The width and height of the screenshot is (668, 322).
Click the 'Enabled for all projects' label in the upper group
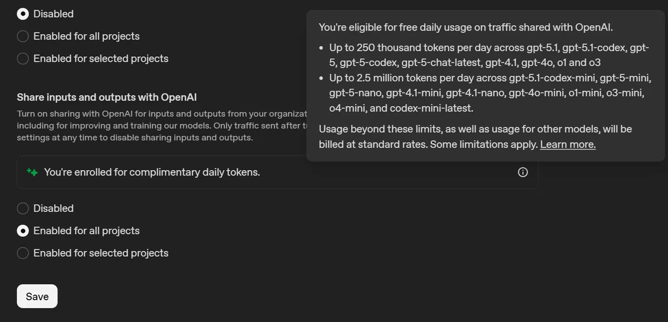point(86,36)
